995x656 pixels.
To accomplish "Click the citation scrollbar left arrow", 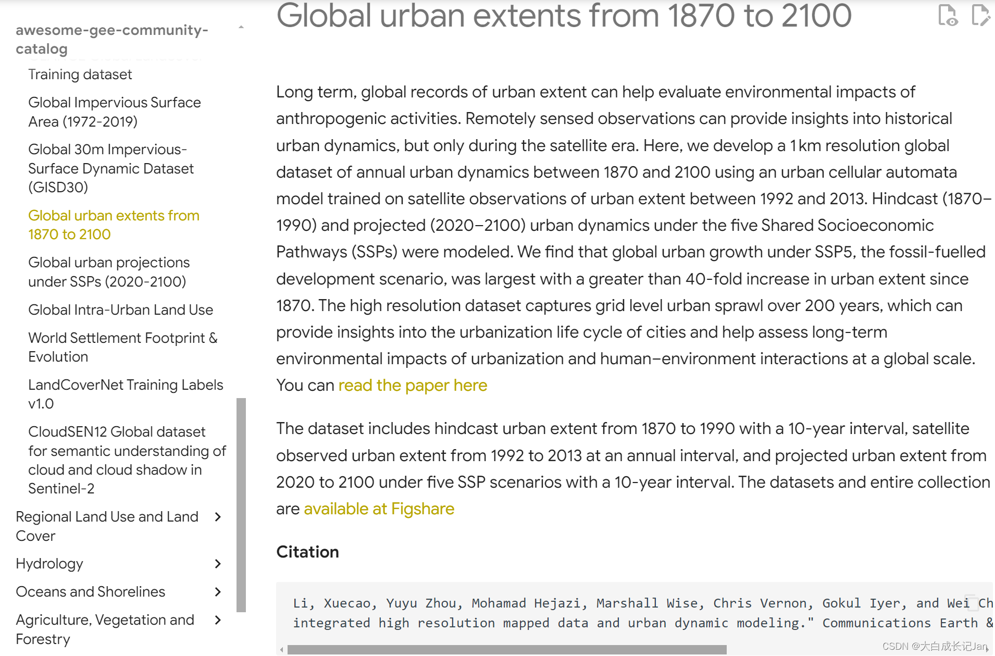I will [282, 650].
